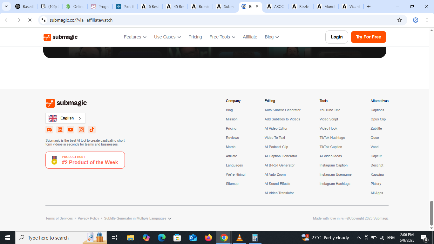The height and width of the screenshot is (244, 434).
Task: View site information icon in address bar
Action: [44, 20]
